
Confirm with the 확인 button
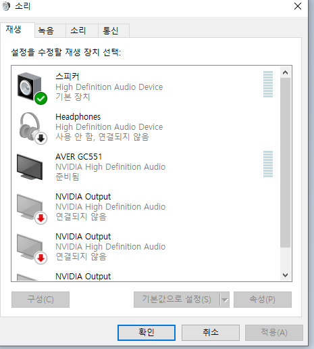coord(147,333)
